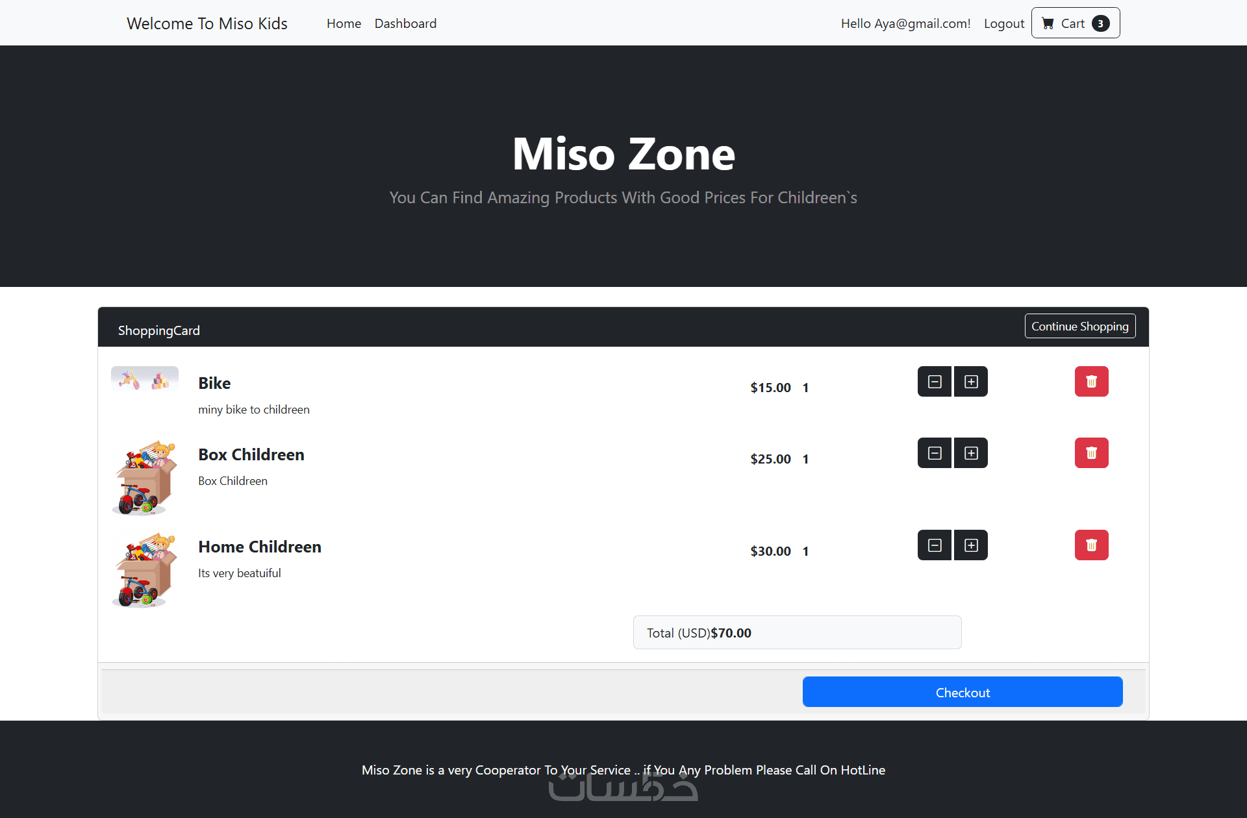Click the Box Childreen product image
The height and width of the screenshot is (818, 1247).
pyautogui.click(x=144, y=477)
